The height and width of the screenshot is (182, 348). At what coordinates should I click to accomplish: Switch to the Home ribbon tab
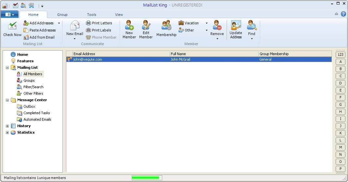33,15
